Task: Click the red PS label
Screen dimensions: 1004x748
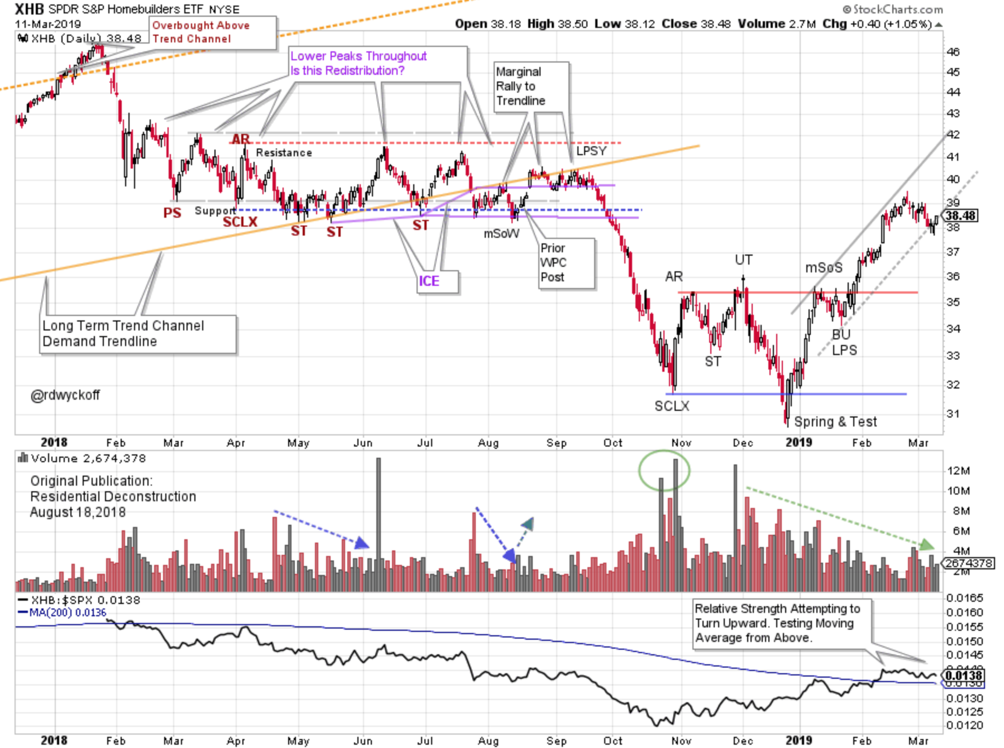Action: click(172, 213)
